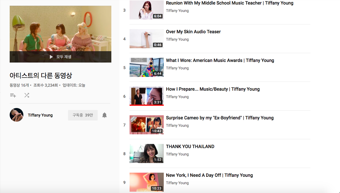
Task: Click the 동영상 16개 video count text
Action: pos(19,85)
